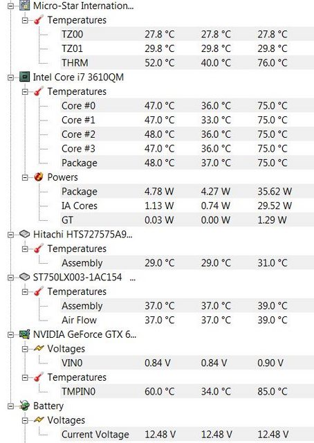The width and height of the screenshot is (314, 443).
Task: Click the NVIDIA GeForce graphics card icon
Action: coord(25,334)
